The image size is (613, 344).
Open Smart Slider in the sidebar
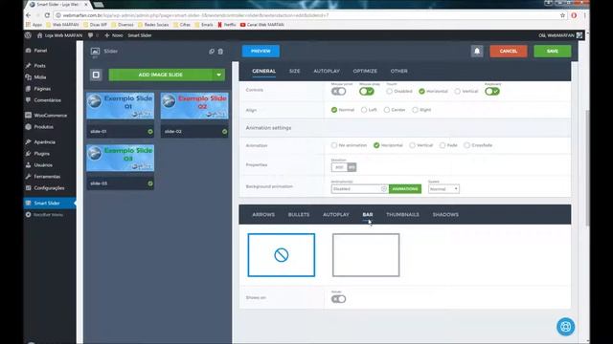tap(47, 204)
